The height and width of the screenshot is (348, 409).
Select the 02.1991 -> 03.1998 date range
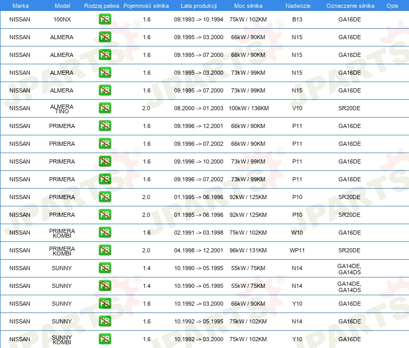(x=199, y=233)
